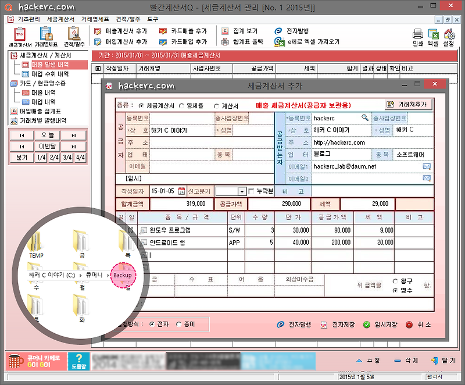This screenshot has width=465, height=385.
Task: Click the 취소 cancel button
Action: [x=418, y=325]
